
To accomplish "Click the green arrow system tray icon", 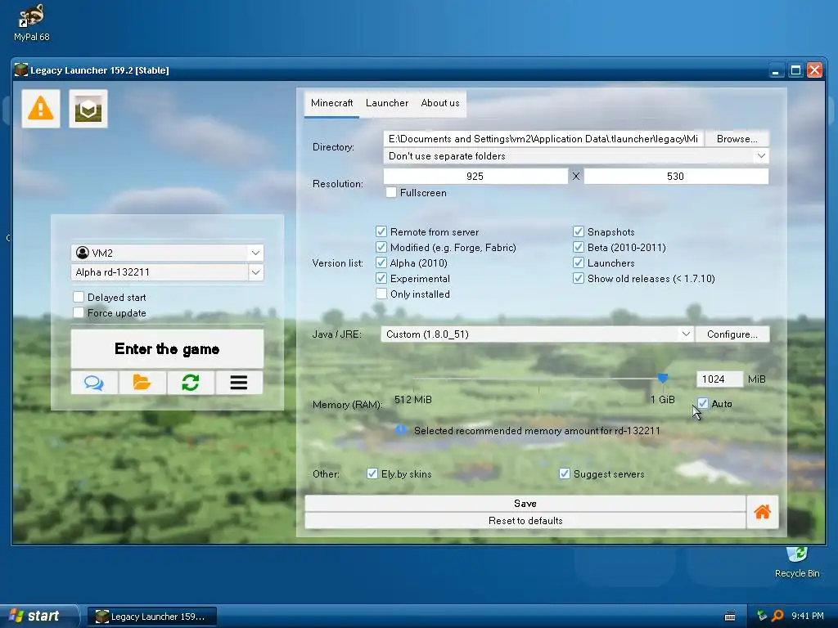I will point(762,616).
